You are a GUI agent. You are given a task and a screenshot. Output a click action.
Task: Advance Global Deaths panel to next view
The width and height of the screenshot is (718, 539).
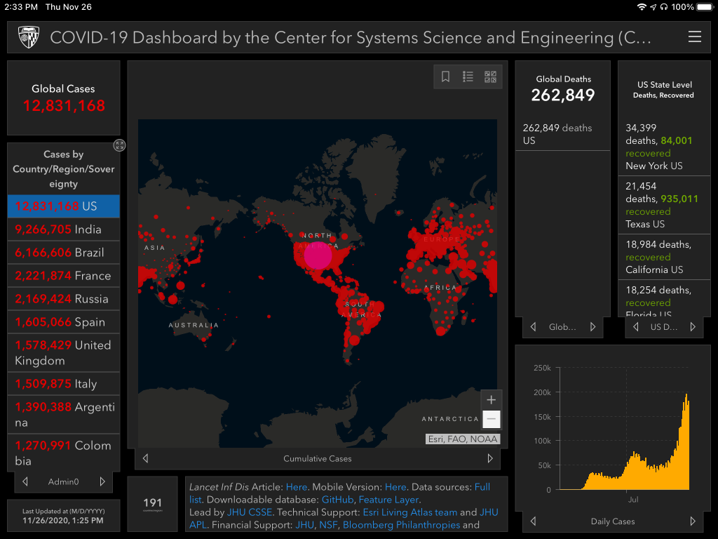coord(592,327)
